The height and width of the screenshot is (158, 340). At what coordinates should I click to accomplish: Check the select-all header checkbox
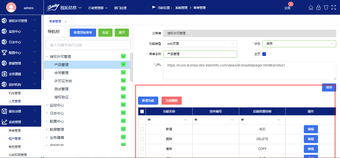(142, 111)
